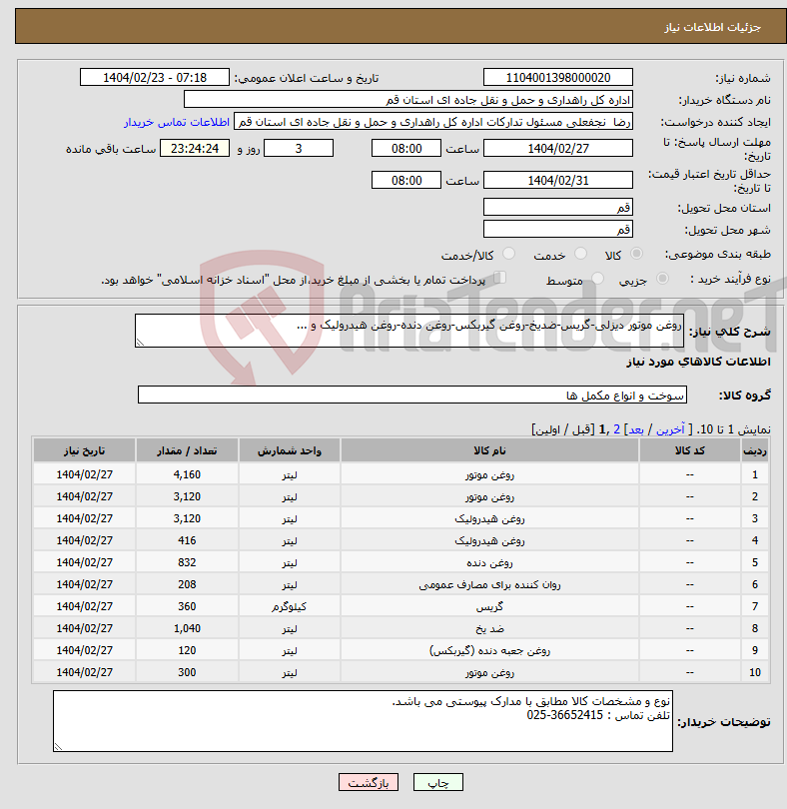The image size is (787, 809).
Task: Select روان کننده برای مصارف عمومی item
Action: coord(489,584)
